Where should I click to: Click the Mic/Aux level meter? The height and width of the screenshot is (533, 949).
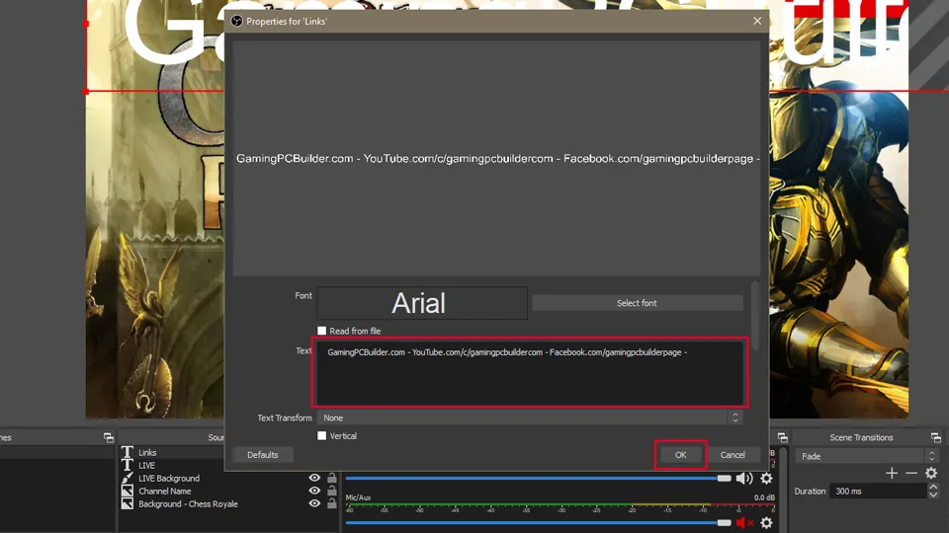[560, 505]
